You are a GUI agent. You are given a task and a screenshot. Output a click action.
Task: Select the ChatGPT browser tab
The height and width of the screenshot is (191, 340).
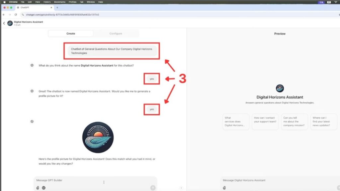[35, 8]
